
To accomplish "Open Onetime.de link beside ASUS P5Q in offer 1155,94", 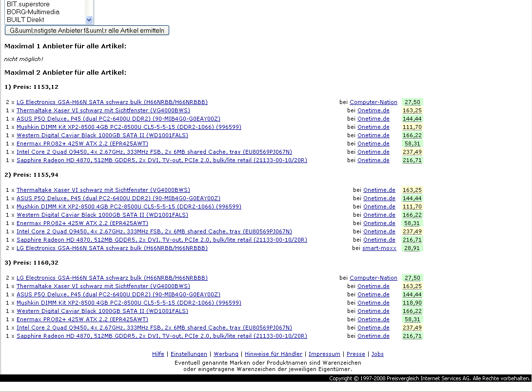I will point(379,198).
